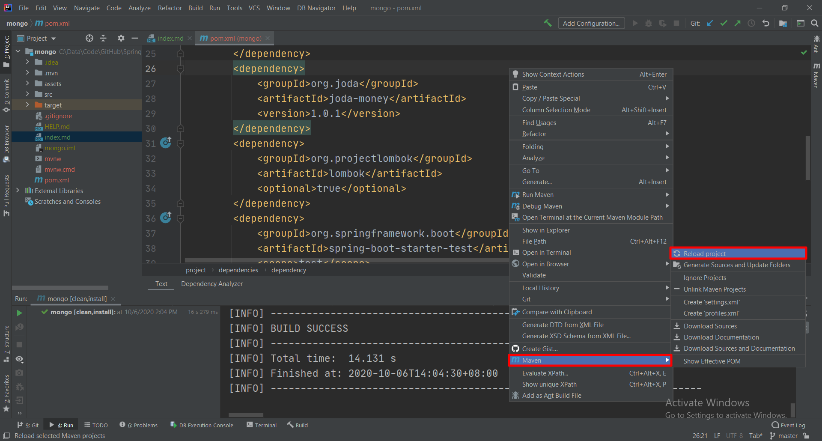The width and height of the screenshot is (822, 441).
Task: Switch to Dependency Analyzer tab
Action: (x=212, y=284)
